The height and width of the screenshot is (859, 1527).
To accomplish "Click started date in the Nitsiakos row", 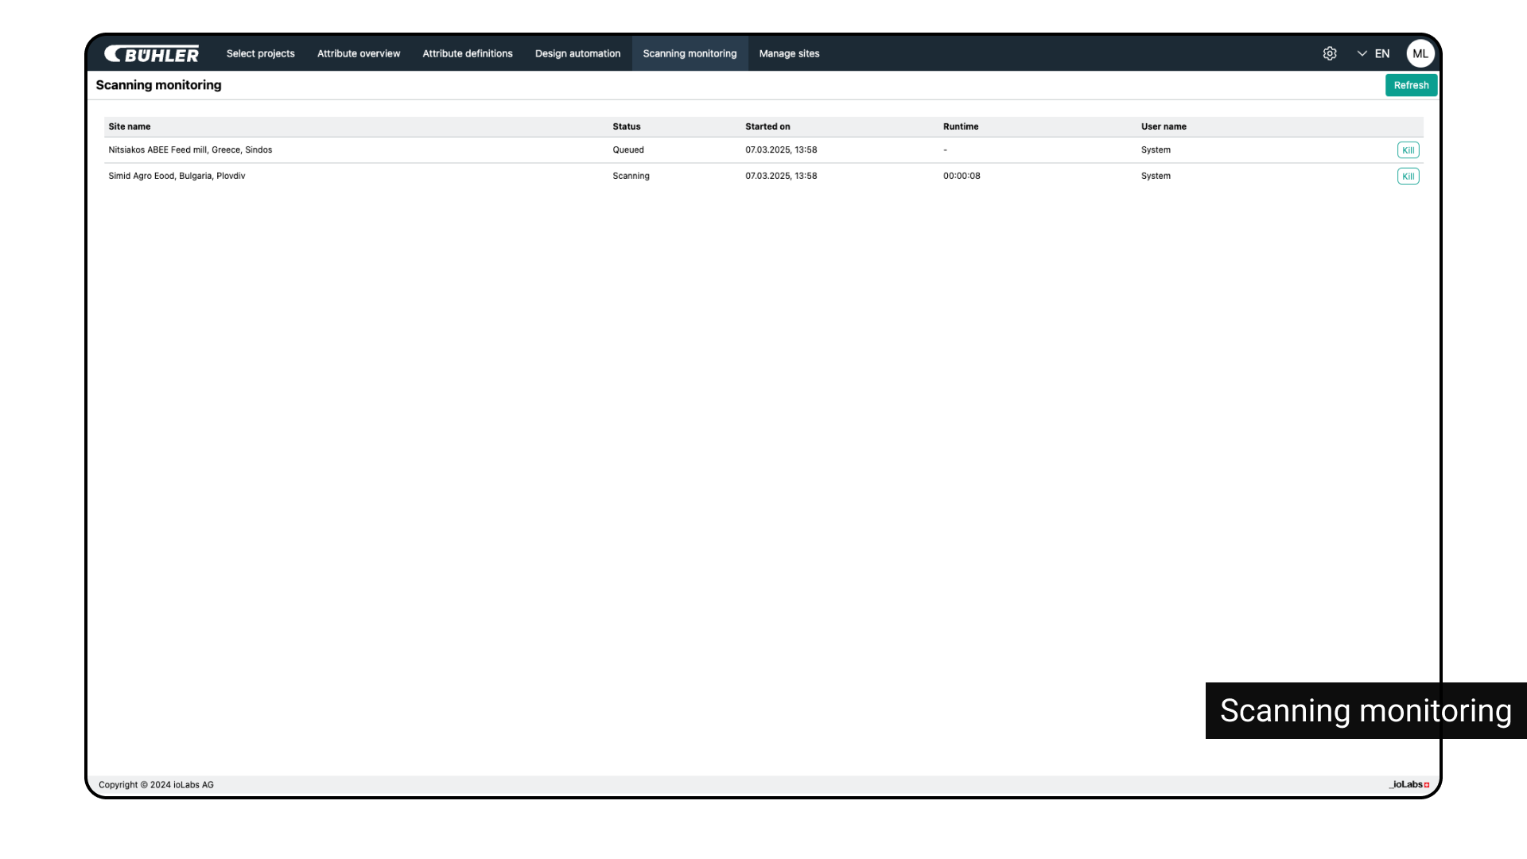I will click(781, 150).
